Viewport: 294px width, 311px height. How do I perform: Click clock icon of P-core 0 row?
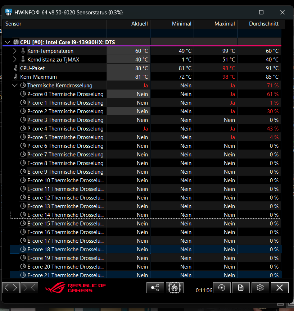[23, 94]
